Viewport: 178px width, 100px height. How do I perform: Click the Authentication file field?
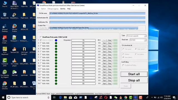[x=97, y=18]
